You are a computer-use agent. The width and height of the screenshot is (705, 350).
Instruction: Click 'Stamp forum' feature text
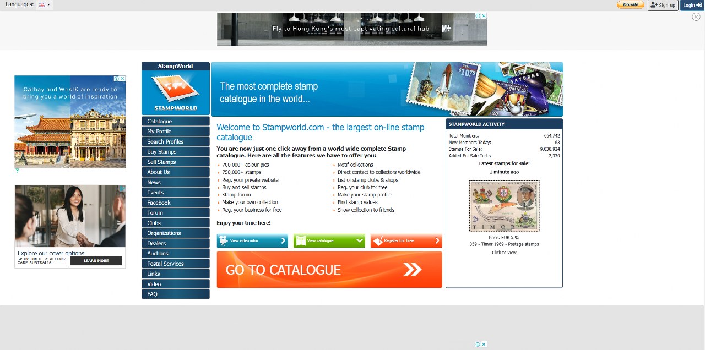(236, 195)
